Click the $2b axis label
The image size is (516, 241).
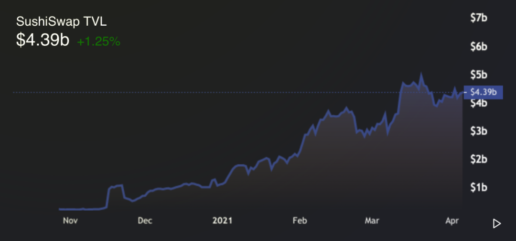(479, 160)
